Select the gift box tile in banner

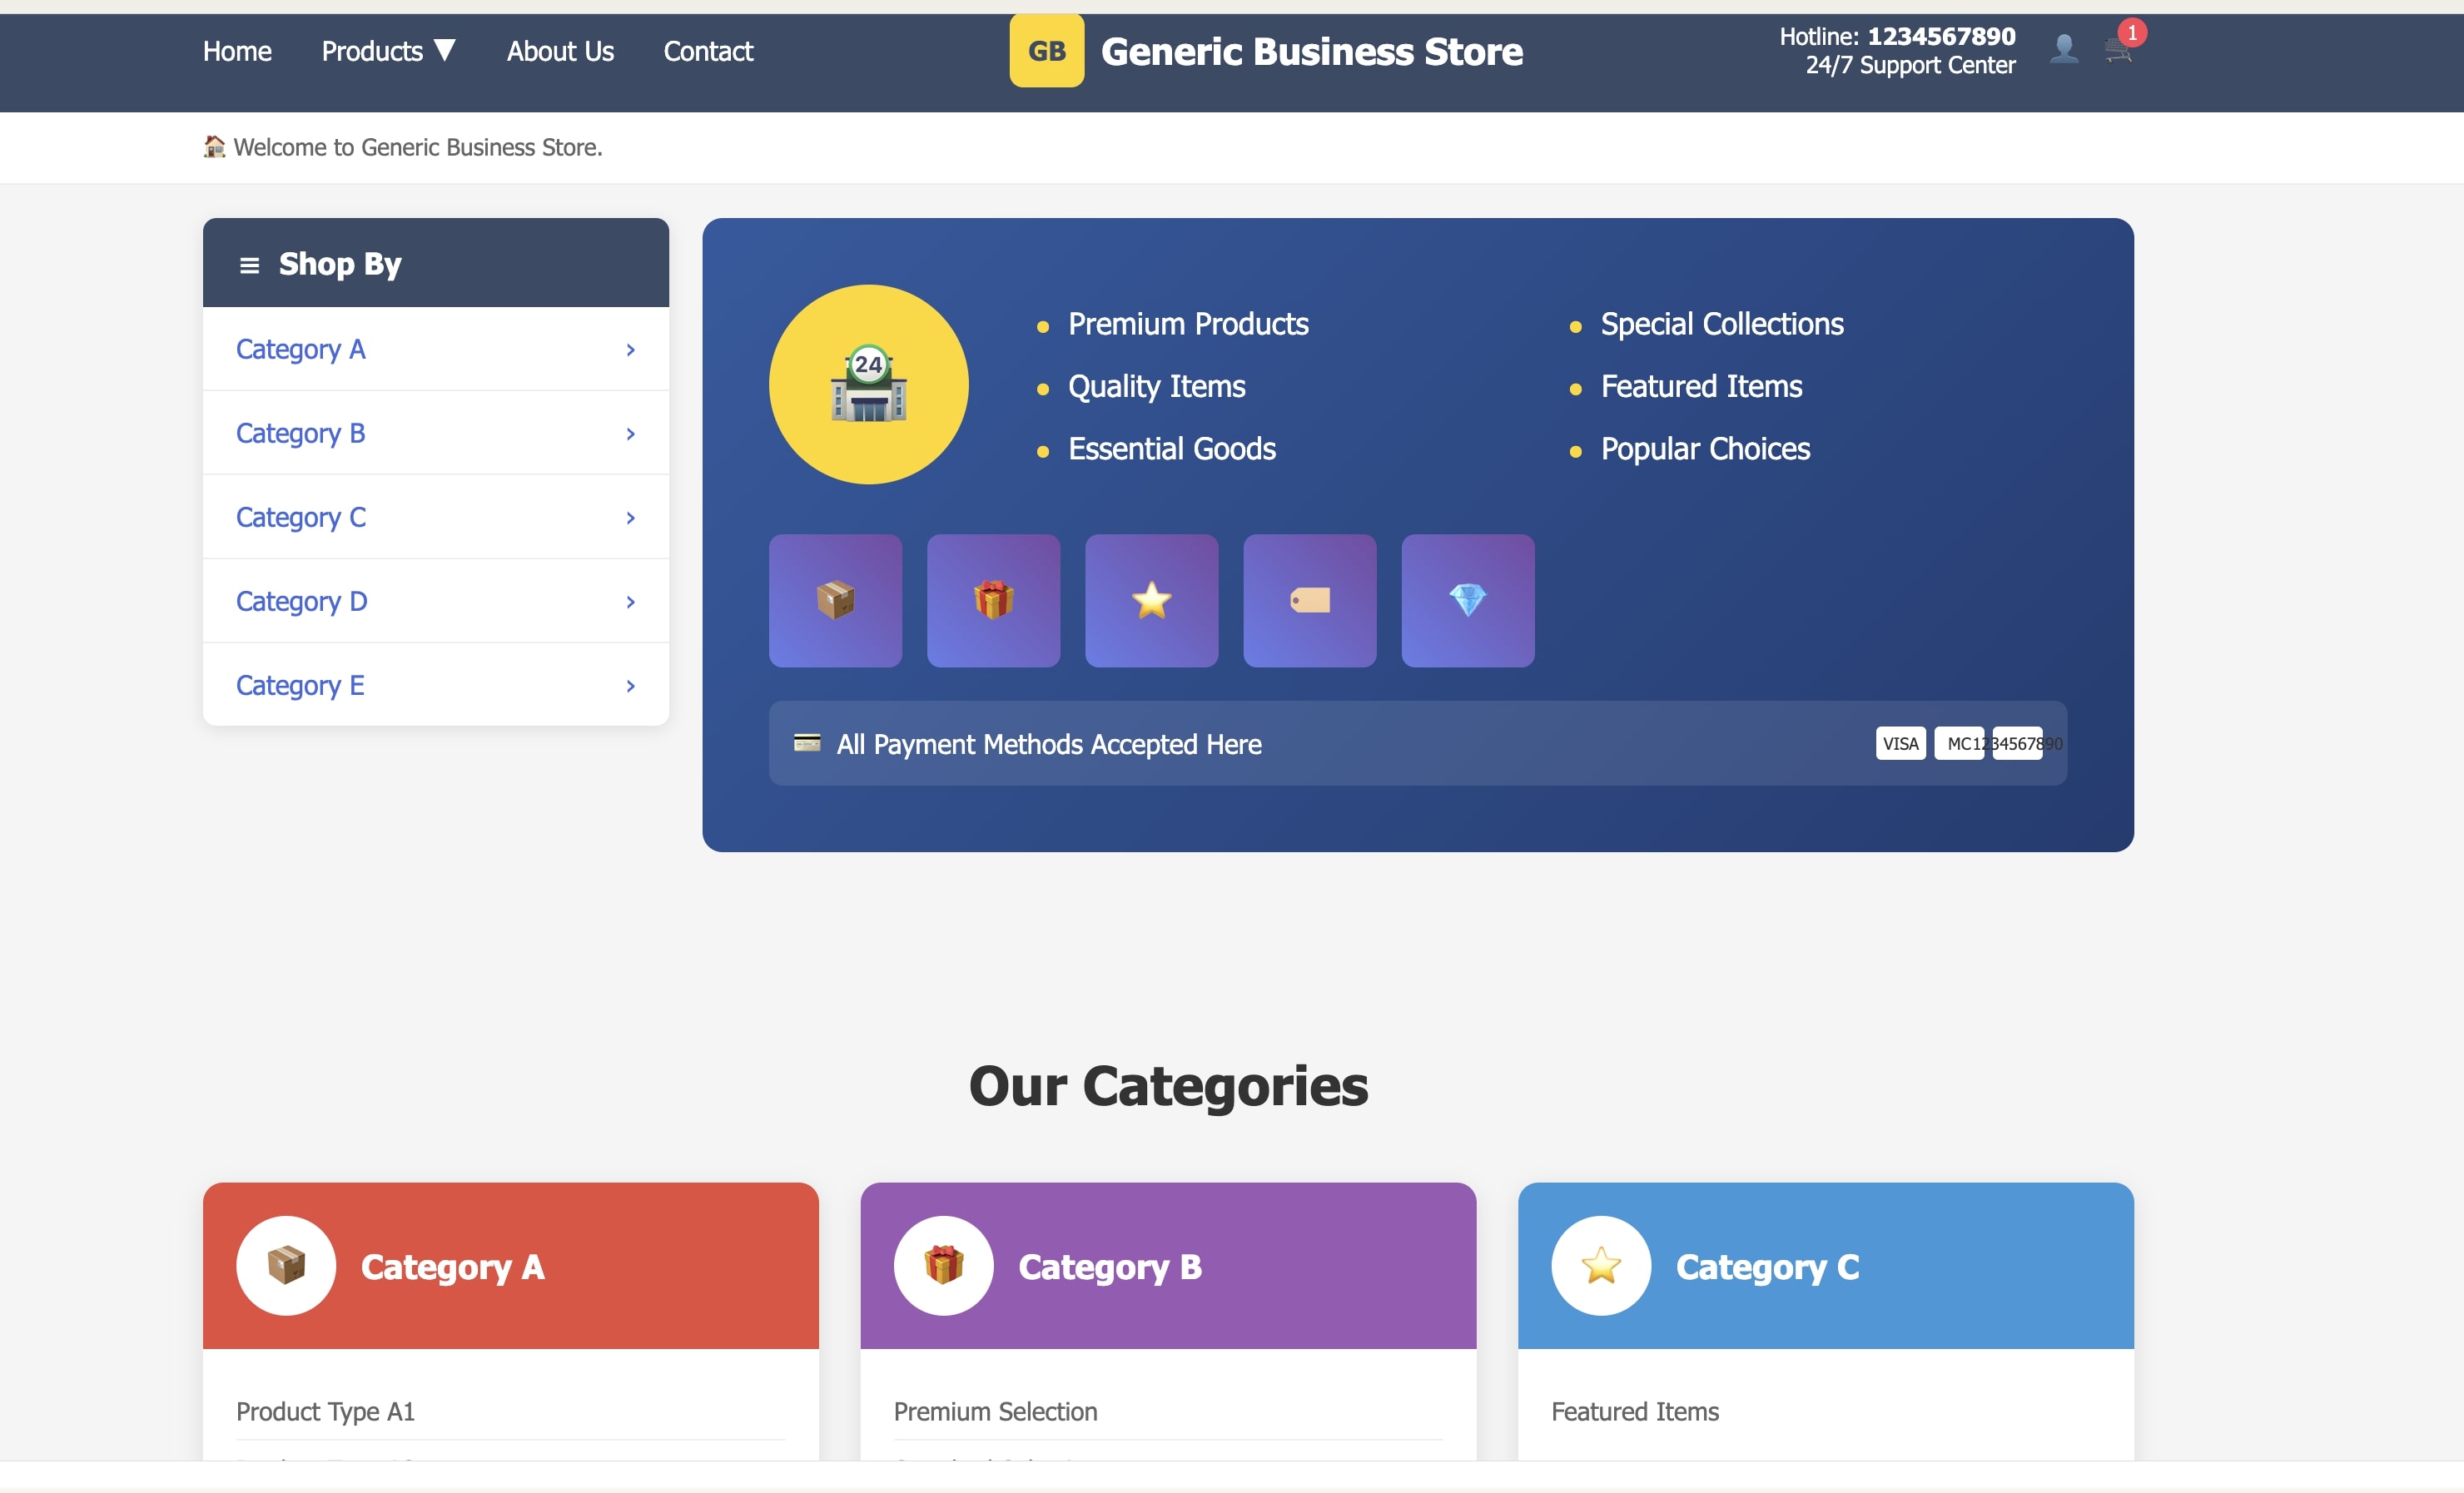993,601
